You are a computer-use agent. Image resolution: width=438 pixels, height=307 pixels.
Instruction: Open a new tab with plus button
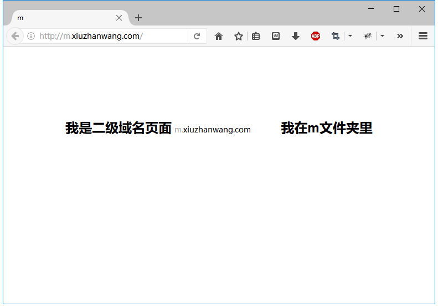[x=138, y=18]
